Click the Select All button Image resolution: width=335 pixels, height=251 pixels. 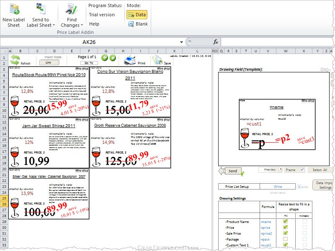click(x=320, y=170)
